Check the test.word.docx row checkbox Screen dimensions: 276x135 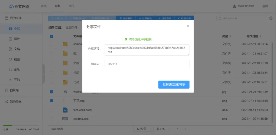pos(51,110)
